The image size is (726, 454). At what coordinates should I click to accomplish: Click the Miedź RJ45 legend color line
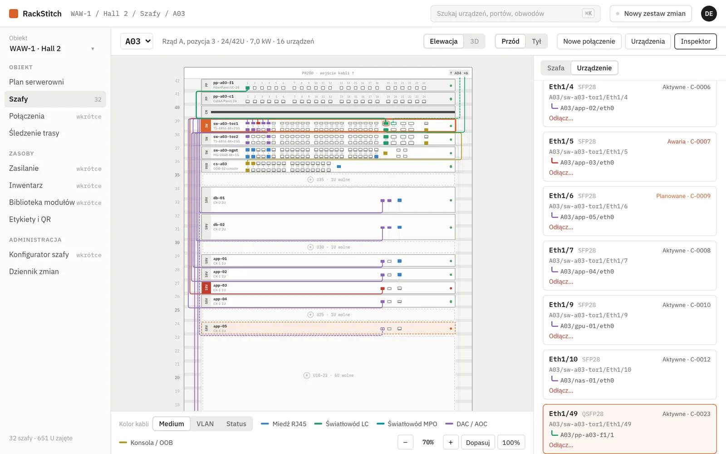click(265, 424)
